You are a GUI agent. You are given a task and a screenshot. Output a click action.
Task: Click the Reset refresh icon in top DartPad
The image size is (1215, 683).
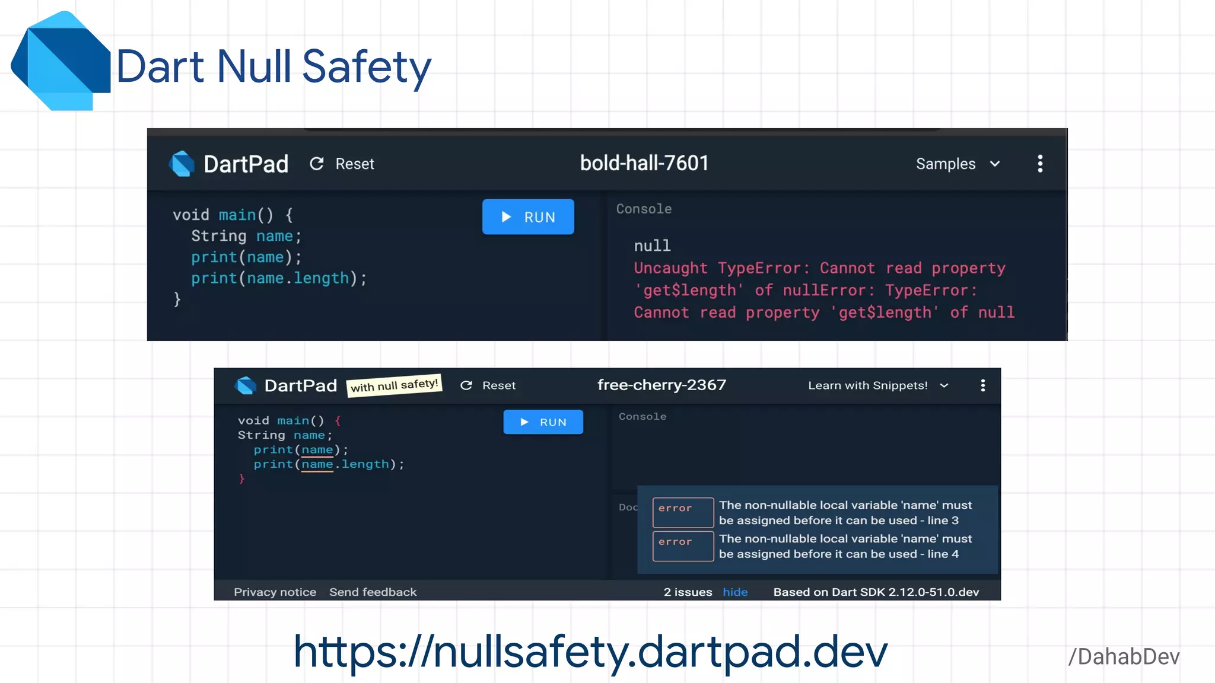(317, 164)
